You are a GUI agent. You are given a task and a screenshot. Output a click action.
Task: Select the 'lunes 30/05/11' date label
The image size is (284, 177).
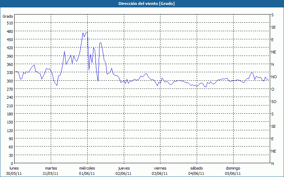(14, 171)
